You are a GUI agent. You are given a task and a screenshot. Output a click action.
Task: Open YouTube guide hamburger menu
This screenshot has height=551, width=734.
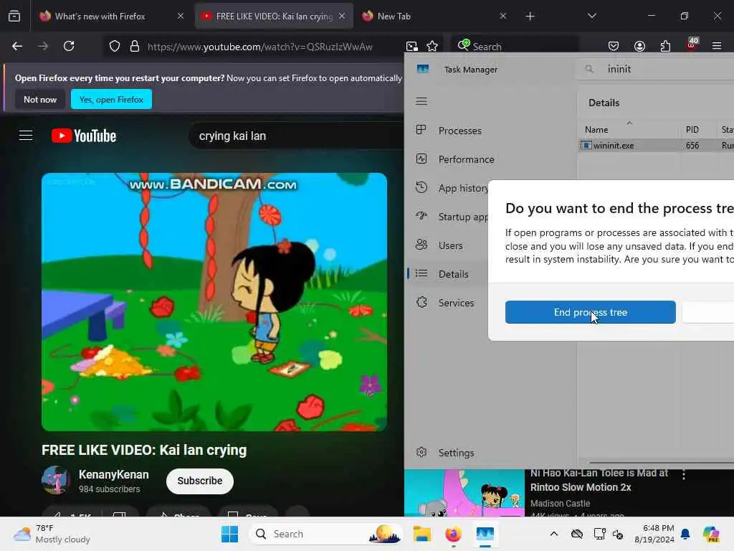point(26,136)
